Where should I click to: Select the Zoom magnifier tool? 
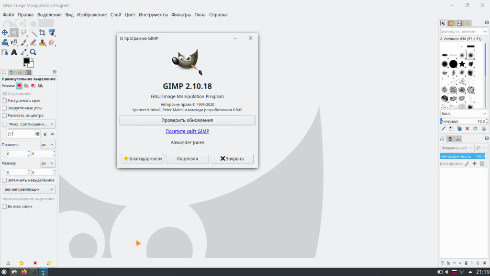pos(33,52)
